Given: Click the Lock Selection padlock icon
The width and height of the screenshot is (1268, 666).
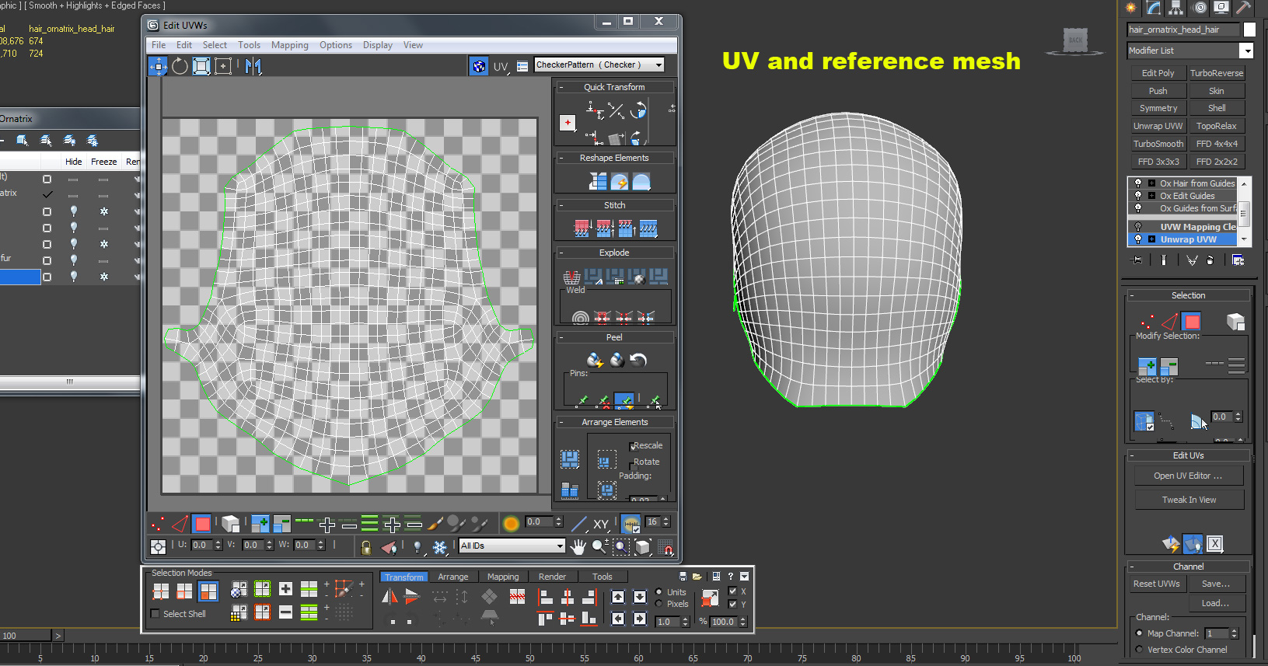Looking at the screenshot, I should 366,547.
